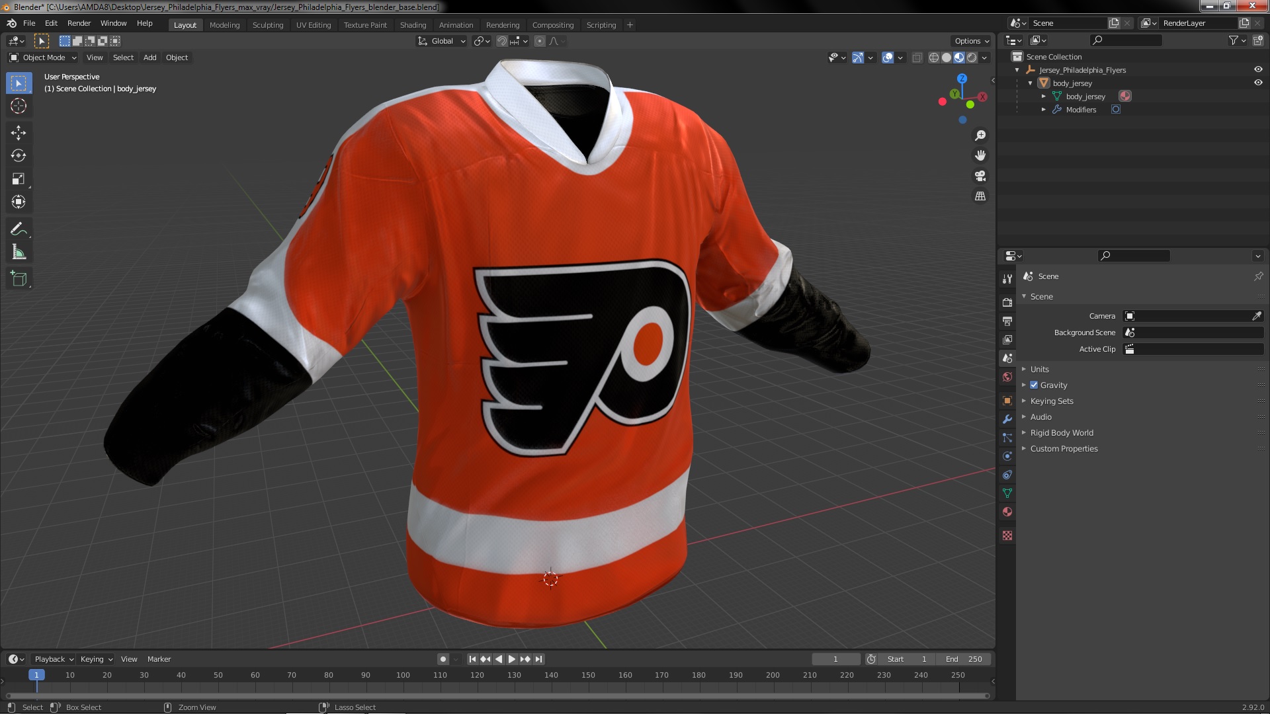Switch to the Shading workspace tab

[x=413, y=25]
